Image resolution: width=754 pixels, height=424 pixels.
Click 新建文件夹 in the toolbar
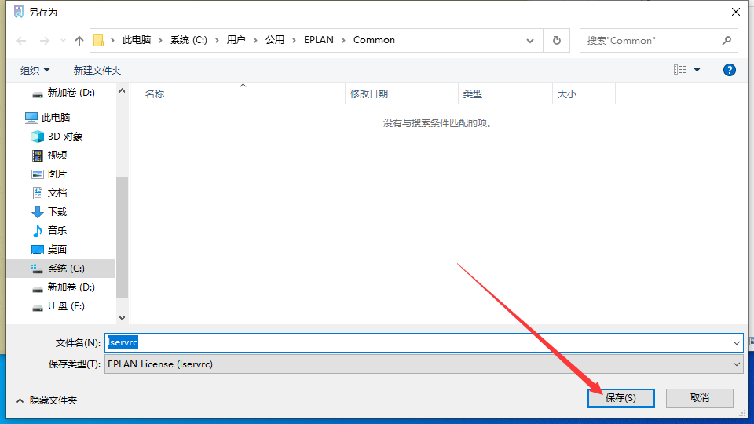[97, 71]
